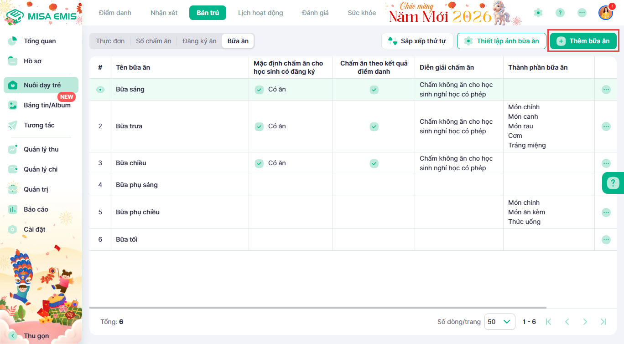The image size is (624, 344).
Task: Open Tổng quan in sidebar
Action: click(x=40, y=41)
